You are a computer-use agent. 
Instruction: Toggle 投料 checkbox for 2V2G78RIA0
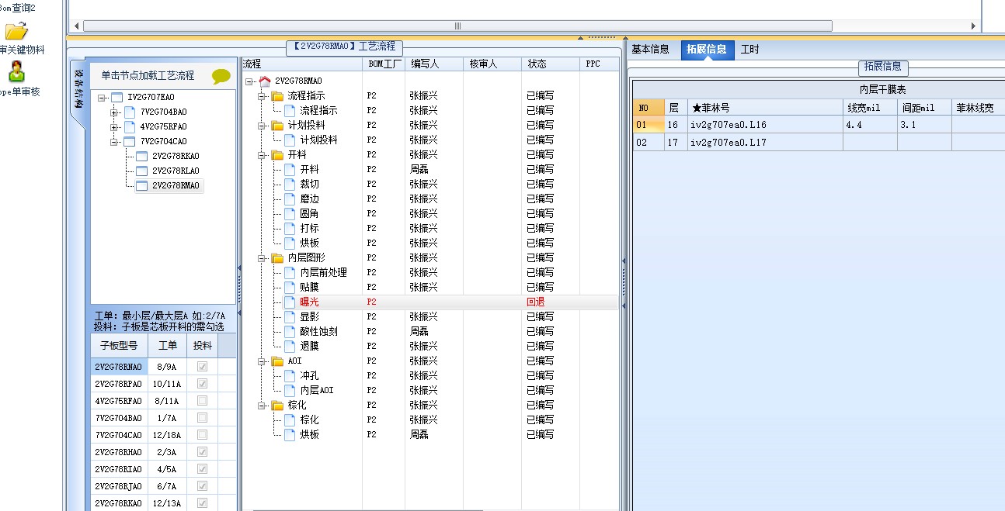pyautogui.click(x=202, y=469)
